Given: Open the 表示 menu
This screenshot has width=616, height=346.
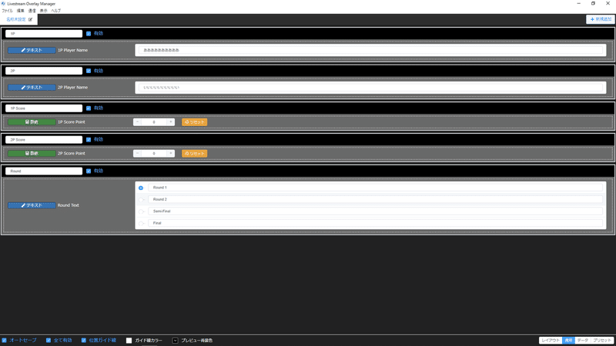Looking at the screenshot, I should pos(44,11).
